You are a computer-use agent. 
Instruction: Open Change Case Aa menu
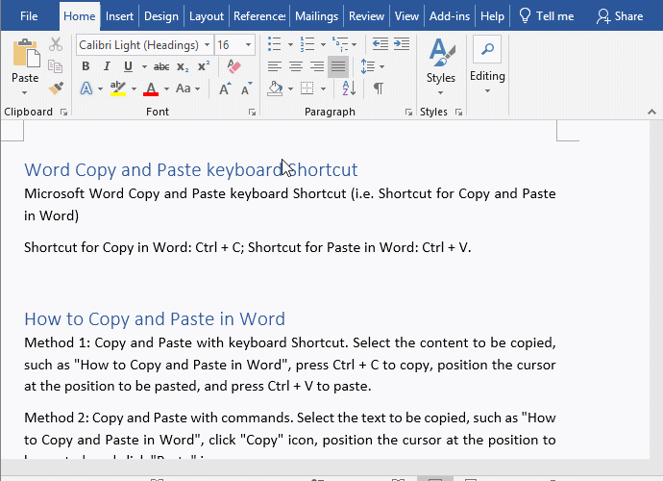[187, 89]
